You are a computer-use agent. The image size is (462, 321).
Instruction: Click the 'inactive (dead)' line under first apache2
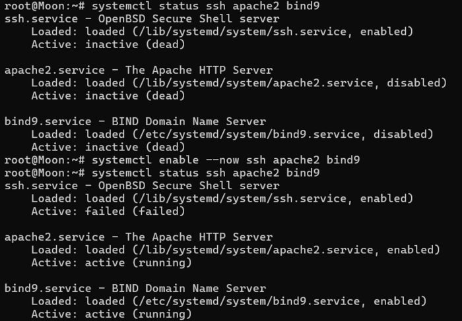tap(108, 96)
